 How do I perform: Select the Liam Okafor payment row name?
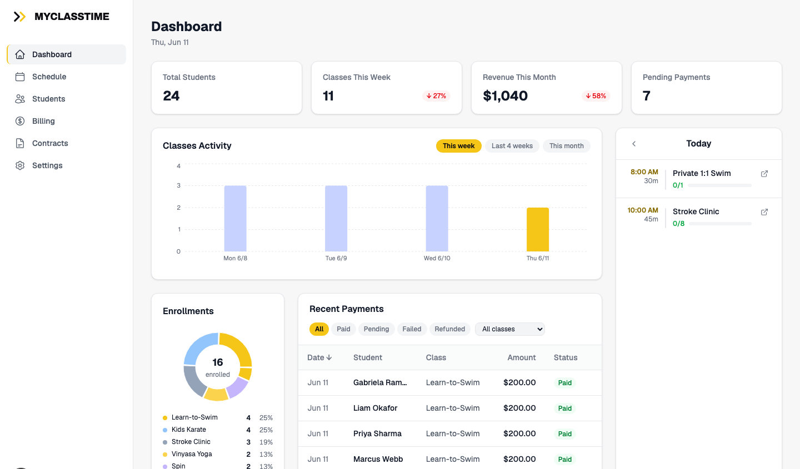tap(376, 408)
